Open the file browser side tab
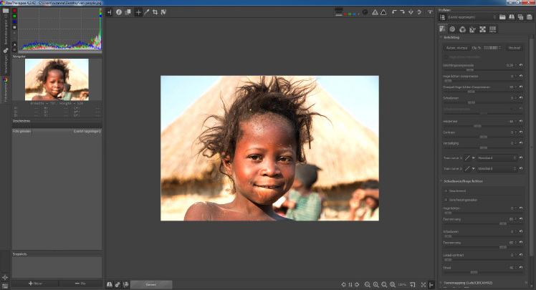The height and width of the screenshot is (290, 536). tap(6, 27)
